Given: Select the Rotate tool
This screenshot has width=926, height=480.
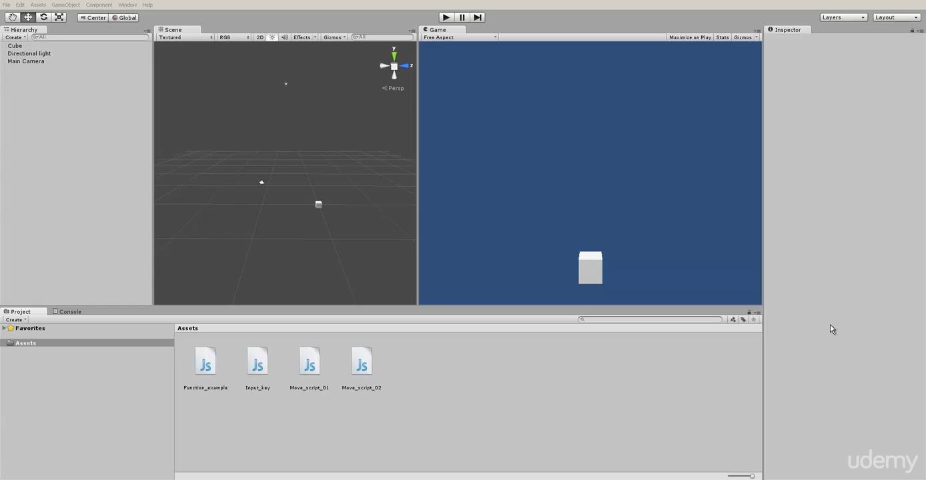Looking at the screenshot, I should click(x=43, y=17).
